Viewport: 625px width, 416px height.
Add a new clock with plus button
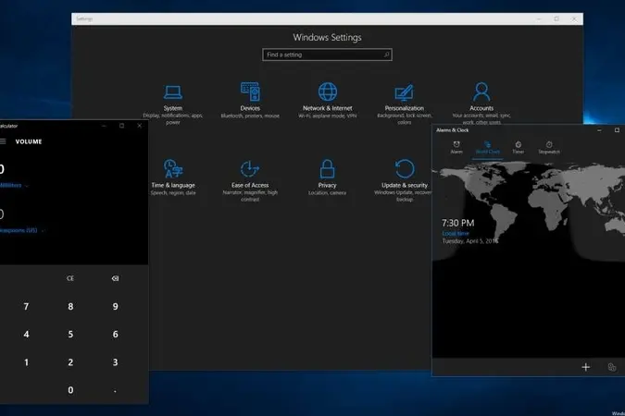(x=585, y=367)
